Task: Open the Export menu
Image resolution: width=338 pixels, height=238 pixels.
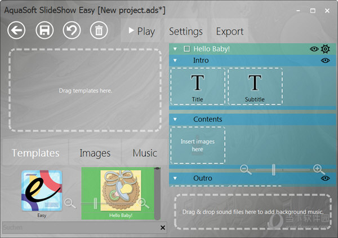Action: coord(230,31)
